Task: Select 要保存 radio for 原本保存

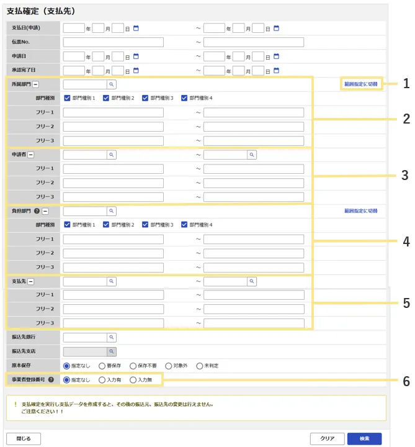Action: pos(102,366)
